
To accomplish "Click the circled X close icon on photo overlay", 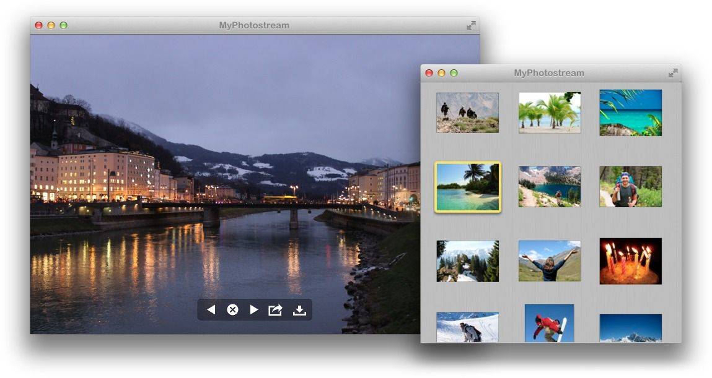I will pyautogui.click(x=232, y=310).
